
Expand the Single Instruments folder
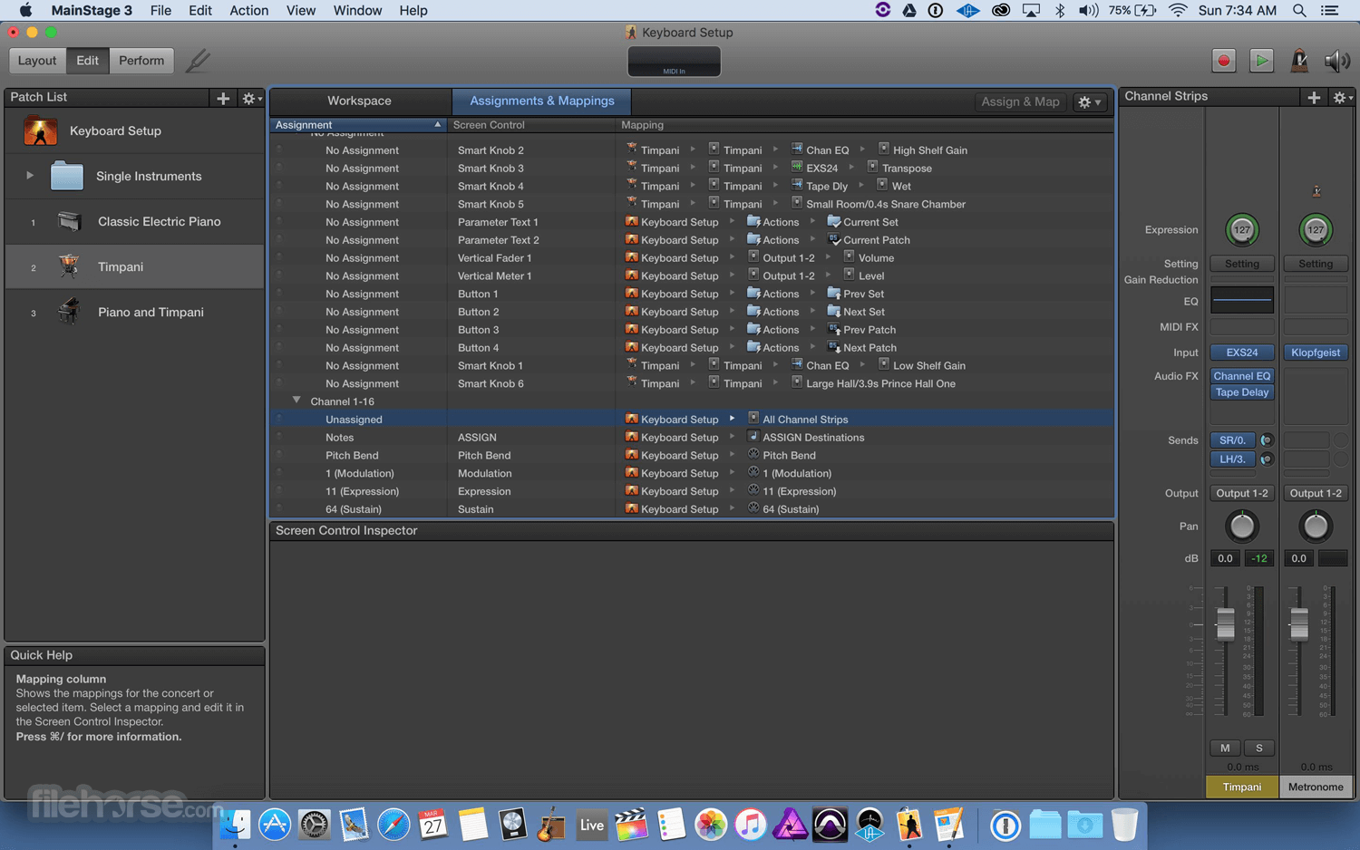coord(30,176)
